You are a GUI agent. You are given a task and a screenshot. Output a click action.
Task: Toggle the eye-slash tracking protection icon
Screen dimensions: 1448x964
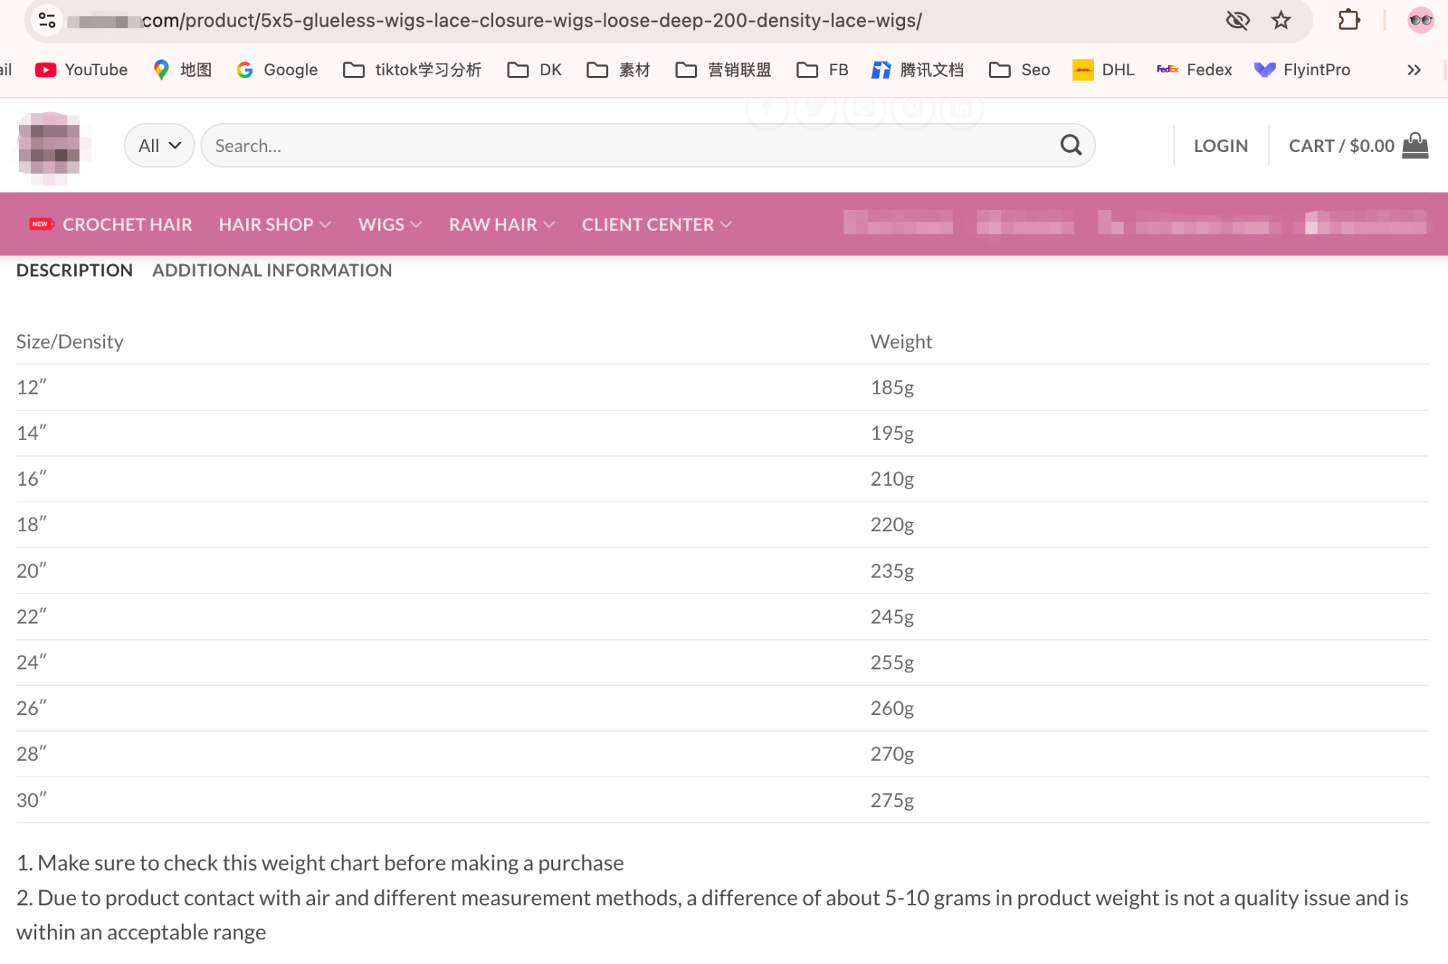click(x=1237, y=20)
